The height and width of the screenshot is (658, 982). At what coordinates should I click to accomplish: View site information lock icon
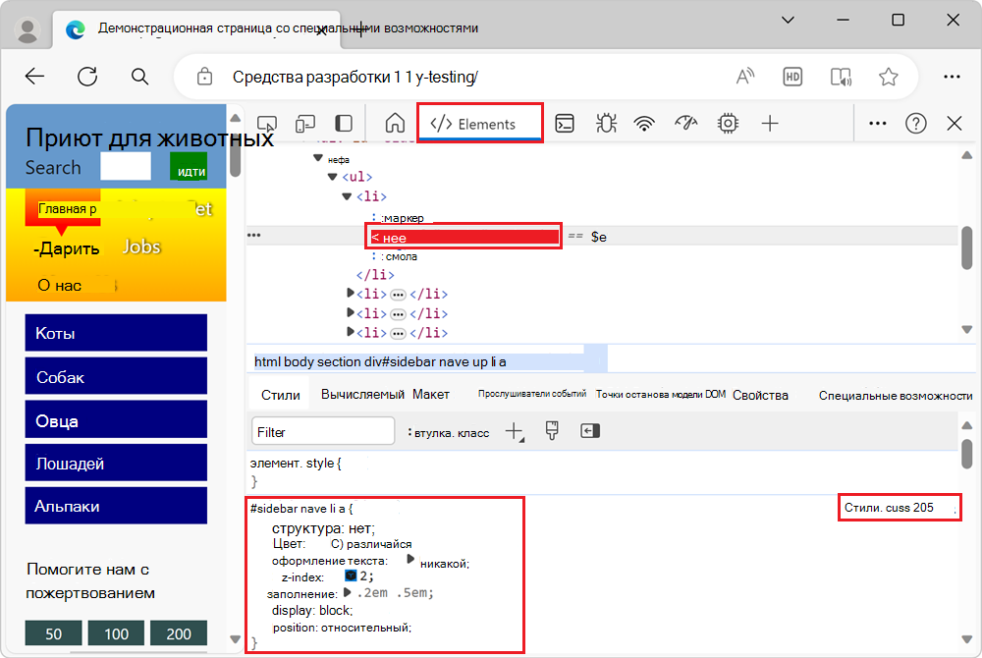[204, 77]
